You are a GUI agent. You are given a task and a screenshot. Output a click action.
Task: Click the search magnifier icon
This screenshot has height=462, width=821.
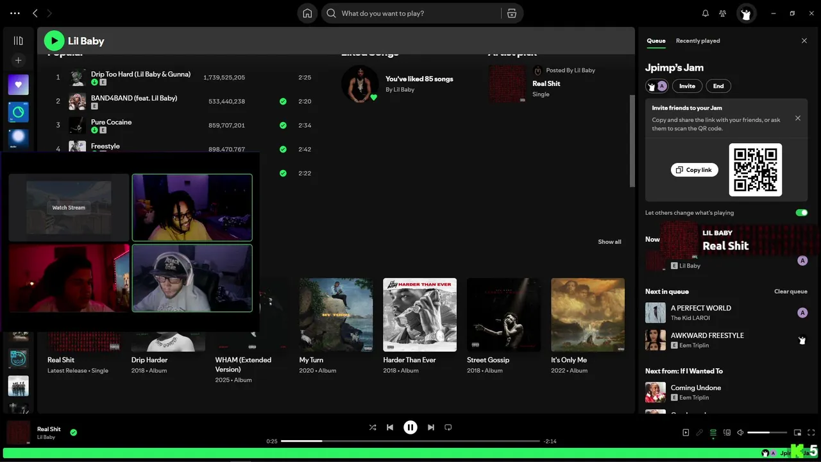331,13
